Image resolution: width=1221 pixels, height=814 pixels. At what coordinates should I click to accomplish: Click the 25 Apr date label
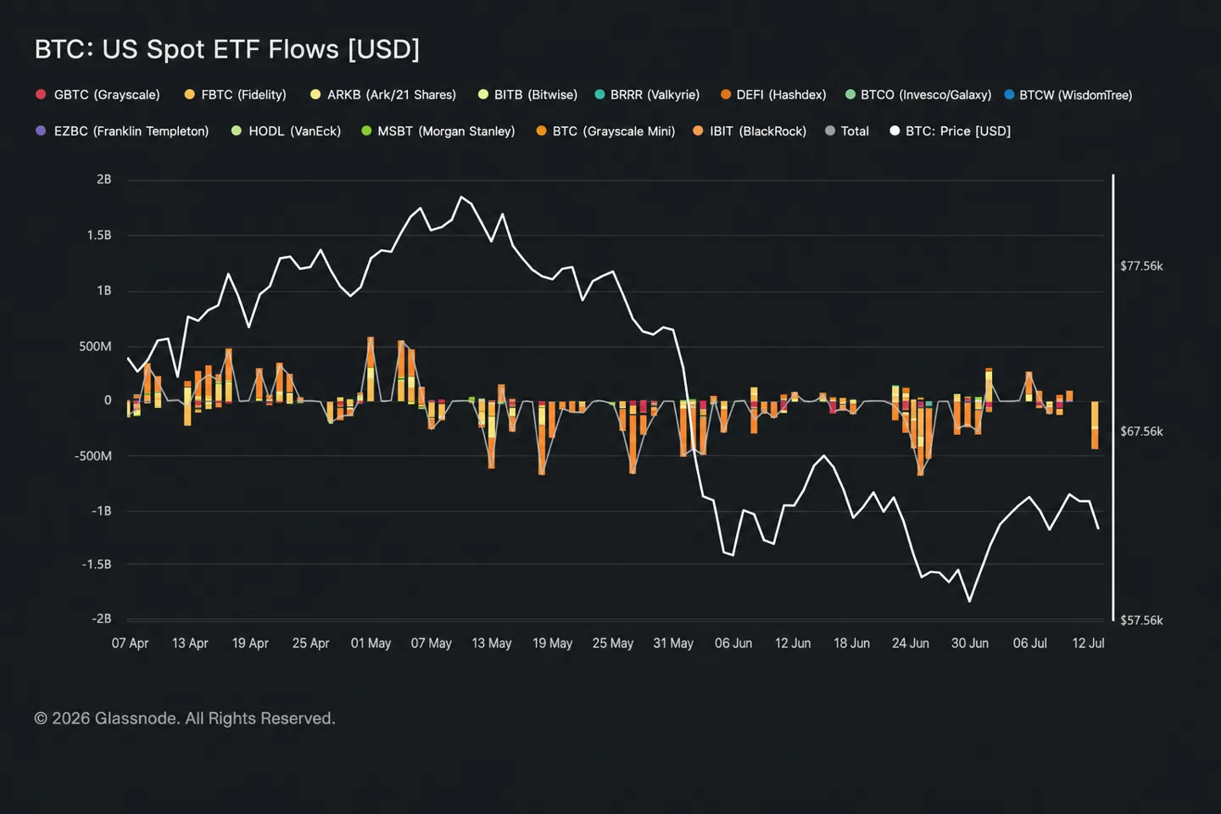pos(310,644)
